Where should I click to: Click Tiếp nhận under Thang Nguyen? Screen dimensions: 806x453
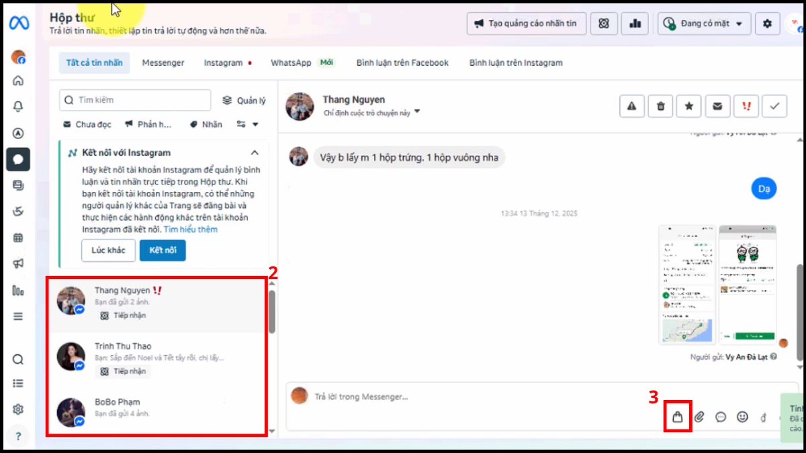(123, 315)
